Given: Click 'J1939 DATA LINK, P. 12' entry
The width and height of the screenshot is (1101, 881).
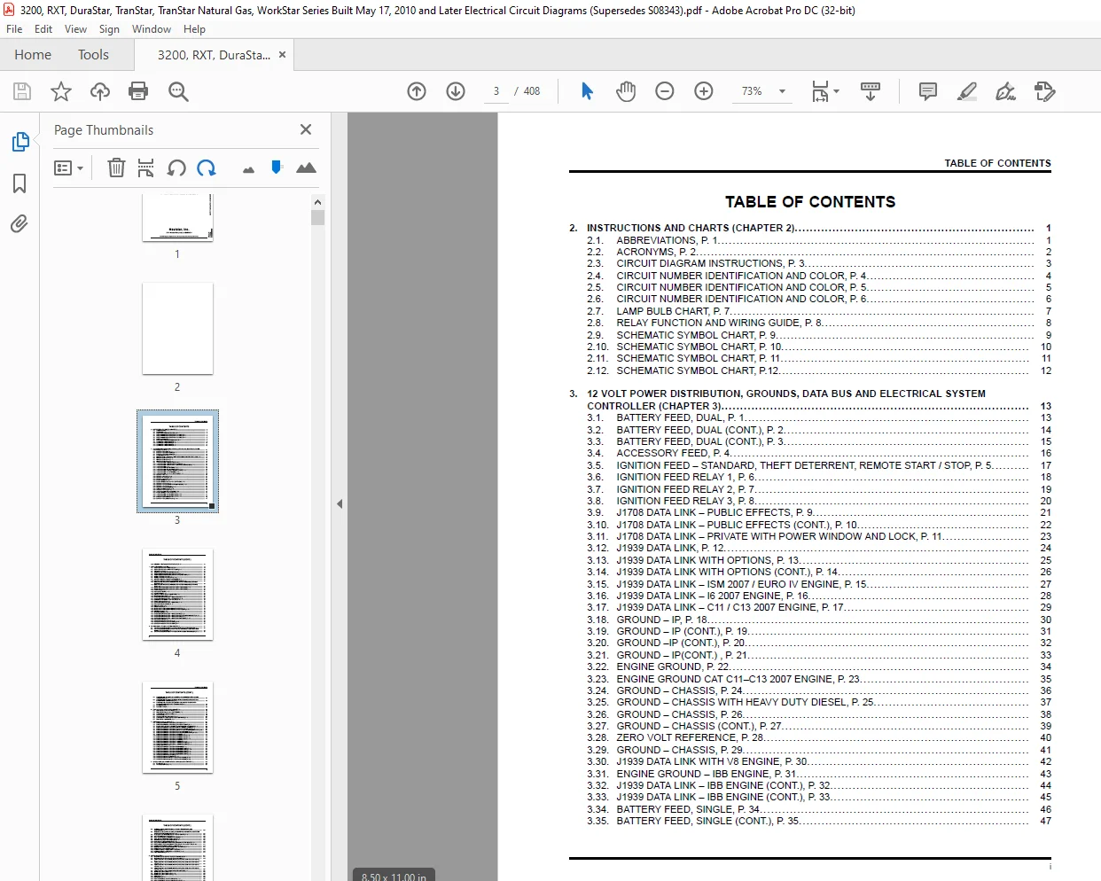Looking at the screenshot, I should [x=670, y=548].
